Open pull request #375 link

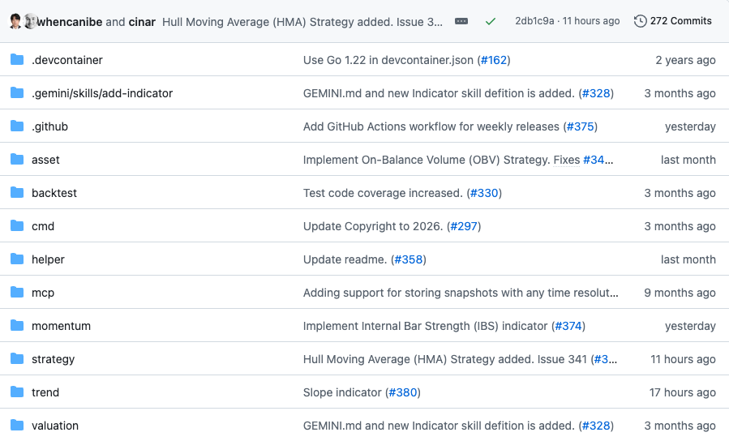(x=581, y=126)
